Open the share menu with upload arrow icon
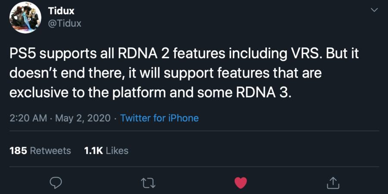Image resolution: width=388 pixels, height=194 pixels. 333,183
